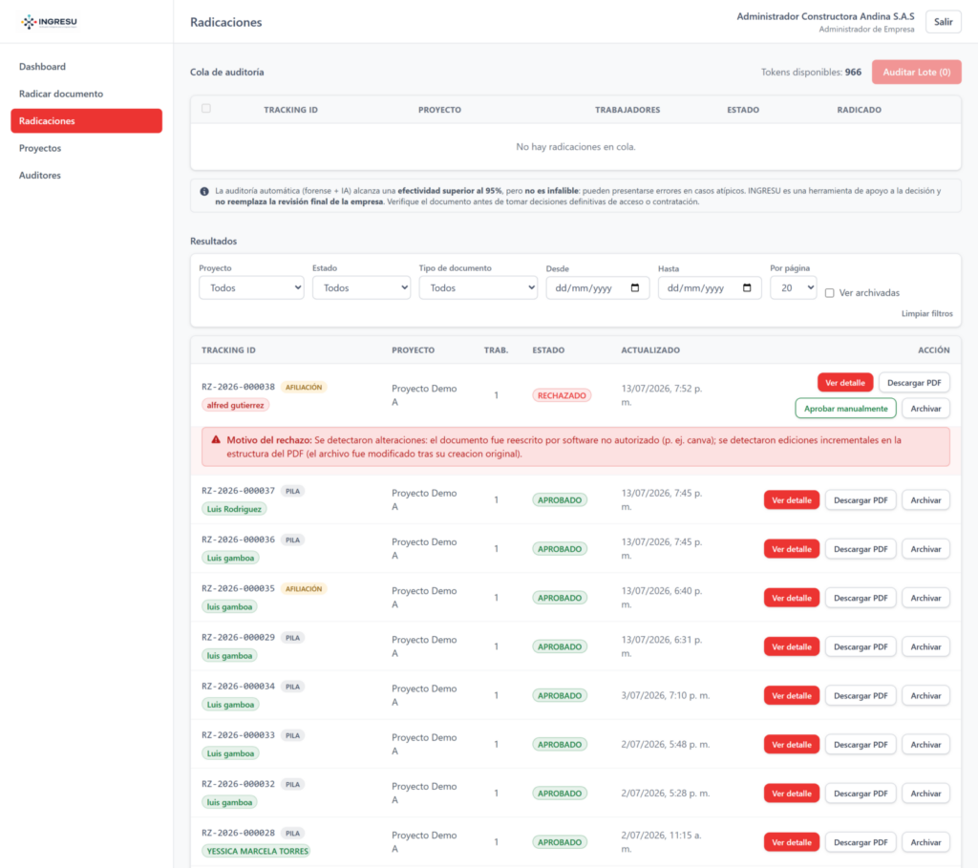
Task: Click the Auditar Lote (0) button
Action: pos(916,73)
